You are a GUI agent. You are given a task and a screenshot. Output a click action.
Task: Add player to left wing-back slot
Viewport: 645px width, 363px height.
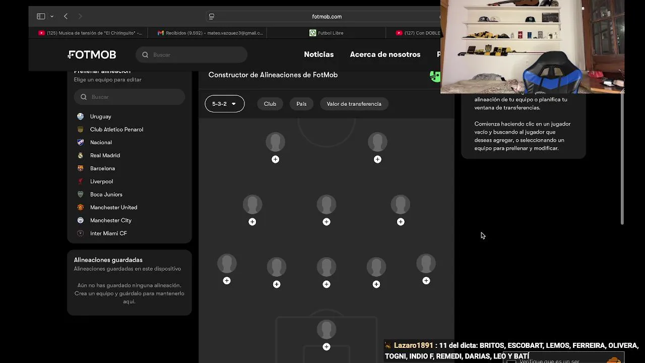pyautogui.click(x=227, y=281)
